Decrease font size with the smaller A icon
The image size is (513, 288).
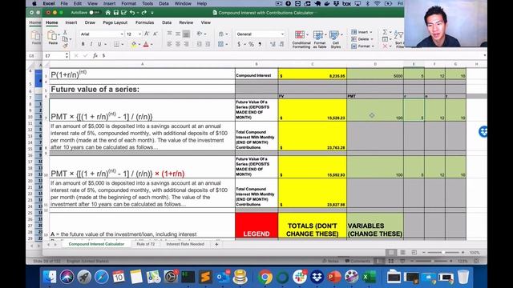coord(156,34)
